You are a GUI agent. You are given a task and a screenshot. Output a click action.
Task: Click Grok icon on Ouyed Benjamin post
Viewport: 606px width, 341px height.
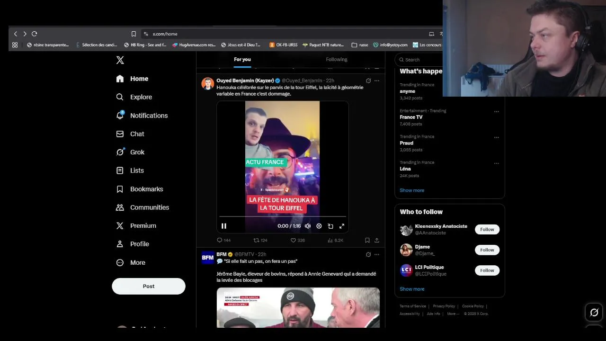pyautogui.click(x=368, y=81)
